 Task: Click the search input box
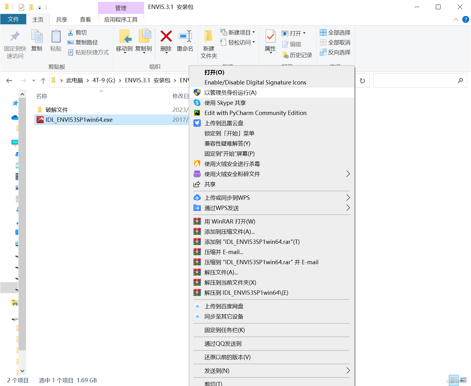click(x=415, y=80)
